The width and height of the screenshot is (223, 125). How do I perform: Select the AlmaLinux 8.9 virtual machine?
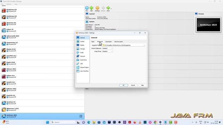point(42,24)
